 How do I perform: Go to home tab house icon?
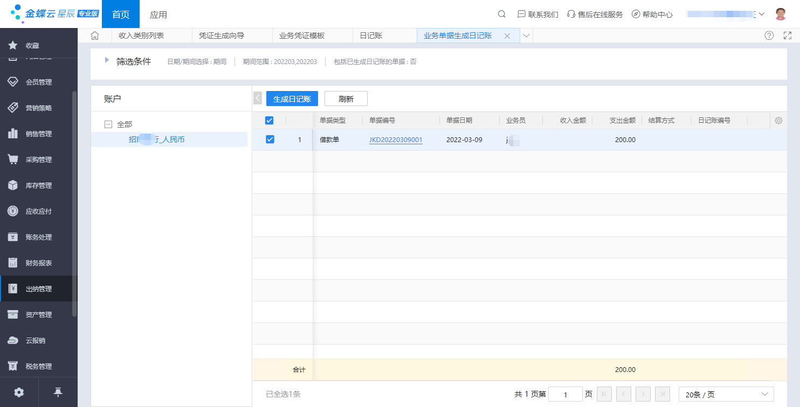(x=95, y=36)
